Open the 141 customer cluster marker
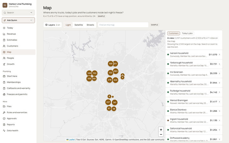 pos(114,102)
